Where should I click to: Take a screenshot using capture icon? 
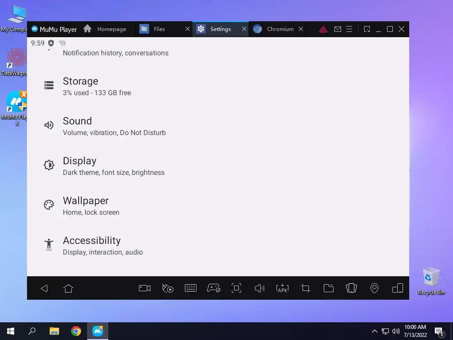coord(237,288)
